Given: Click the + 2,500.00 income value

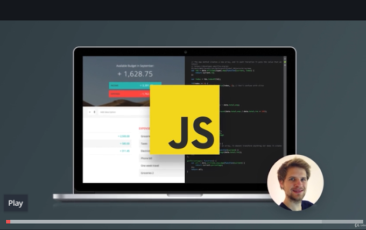Looking at the screenshot, I should click(x=124, y=136).
